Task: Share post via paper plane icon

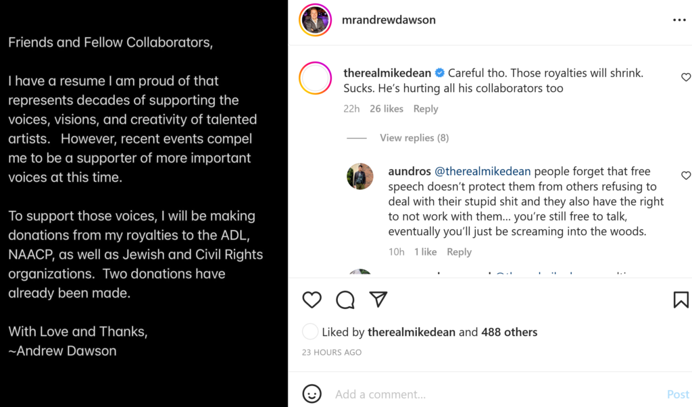Action: 378,300
